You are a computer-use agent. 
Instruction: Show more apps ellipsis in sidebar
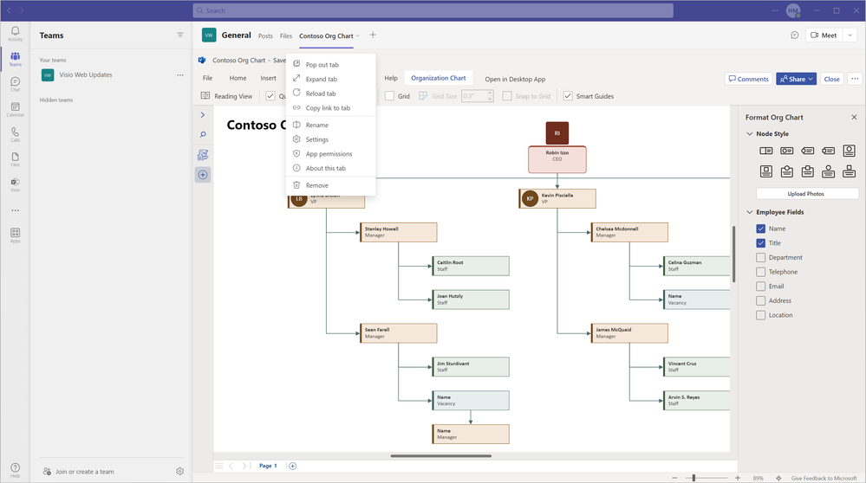pos(15,210)
